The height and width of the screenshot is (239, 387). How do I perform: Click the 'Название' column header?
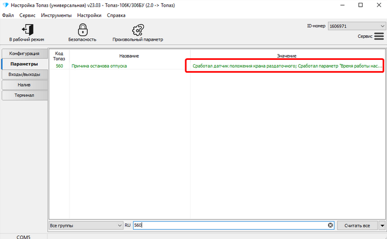pos(130,56)
